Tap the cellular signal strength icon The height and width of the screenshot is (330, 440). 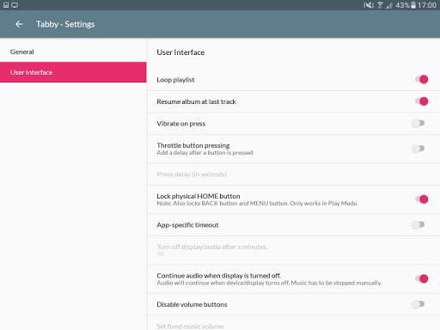pos(388,5)
